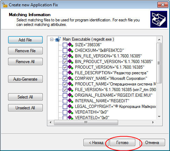Viewport: 170px width, 151px height.
Task: Click the vertical scrollbar up arrow
Action: [x=159, y=40]
